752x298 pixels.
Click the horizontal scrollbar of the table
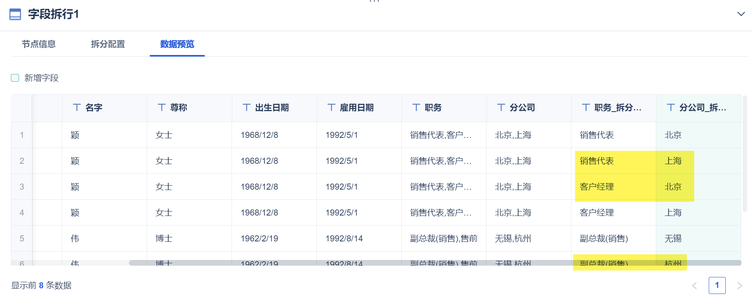click(435, 263)
